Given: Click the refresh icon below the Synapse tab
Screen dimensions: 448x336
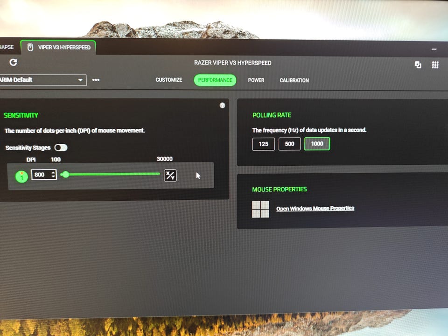Looking at the screenshot, I should click(13, 62).
